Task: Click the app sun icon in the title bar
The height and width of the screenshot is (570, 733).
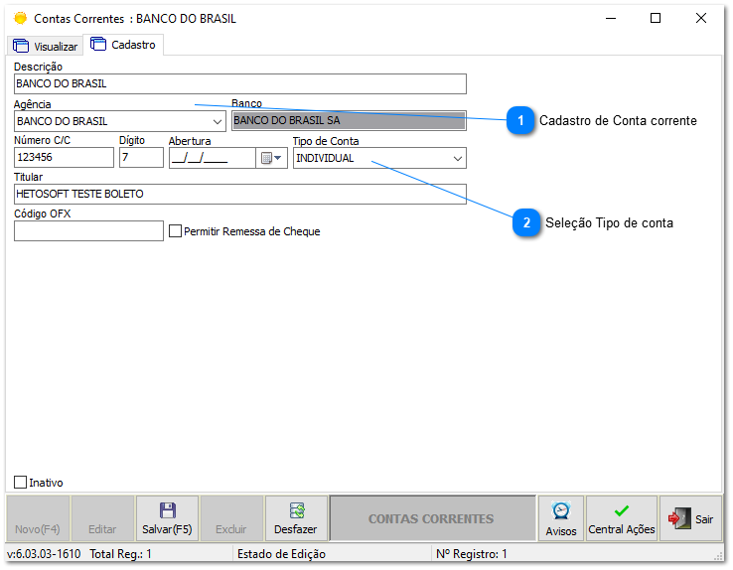Action: [x=20, y=18]
